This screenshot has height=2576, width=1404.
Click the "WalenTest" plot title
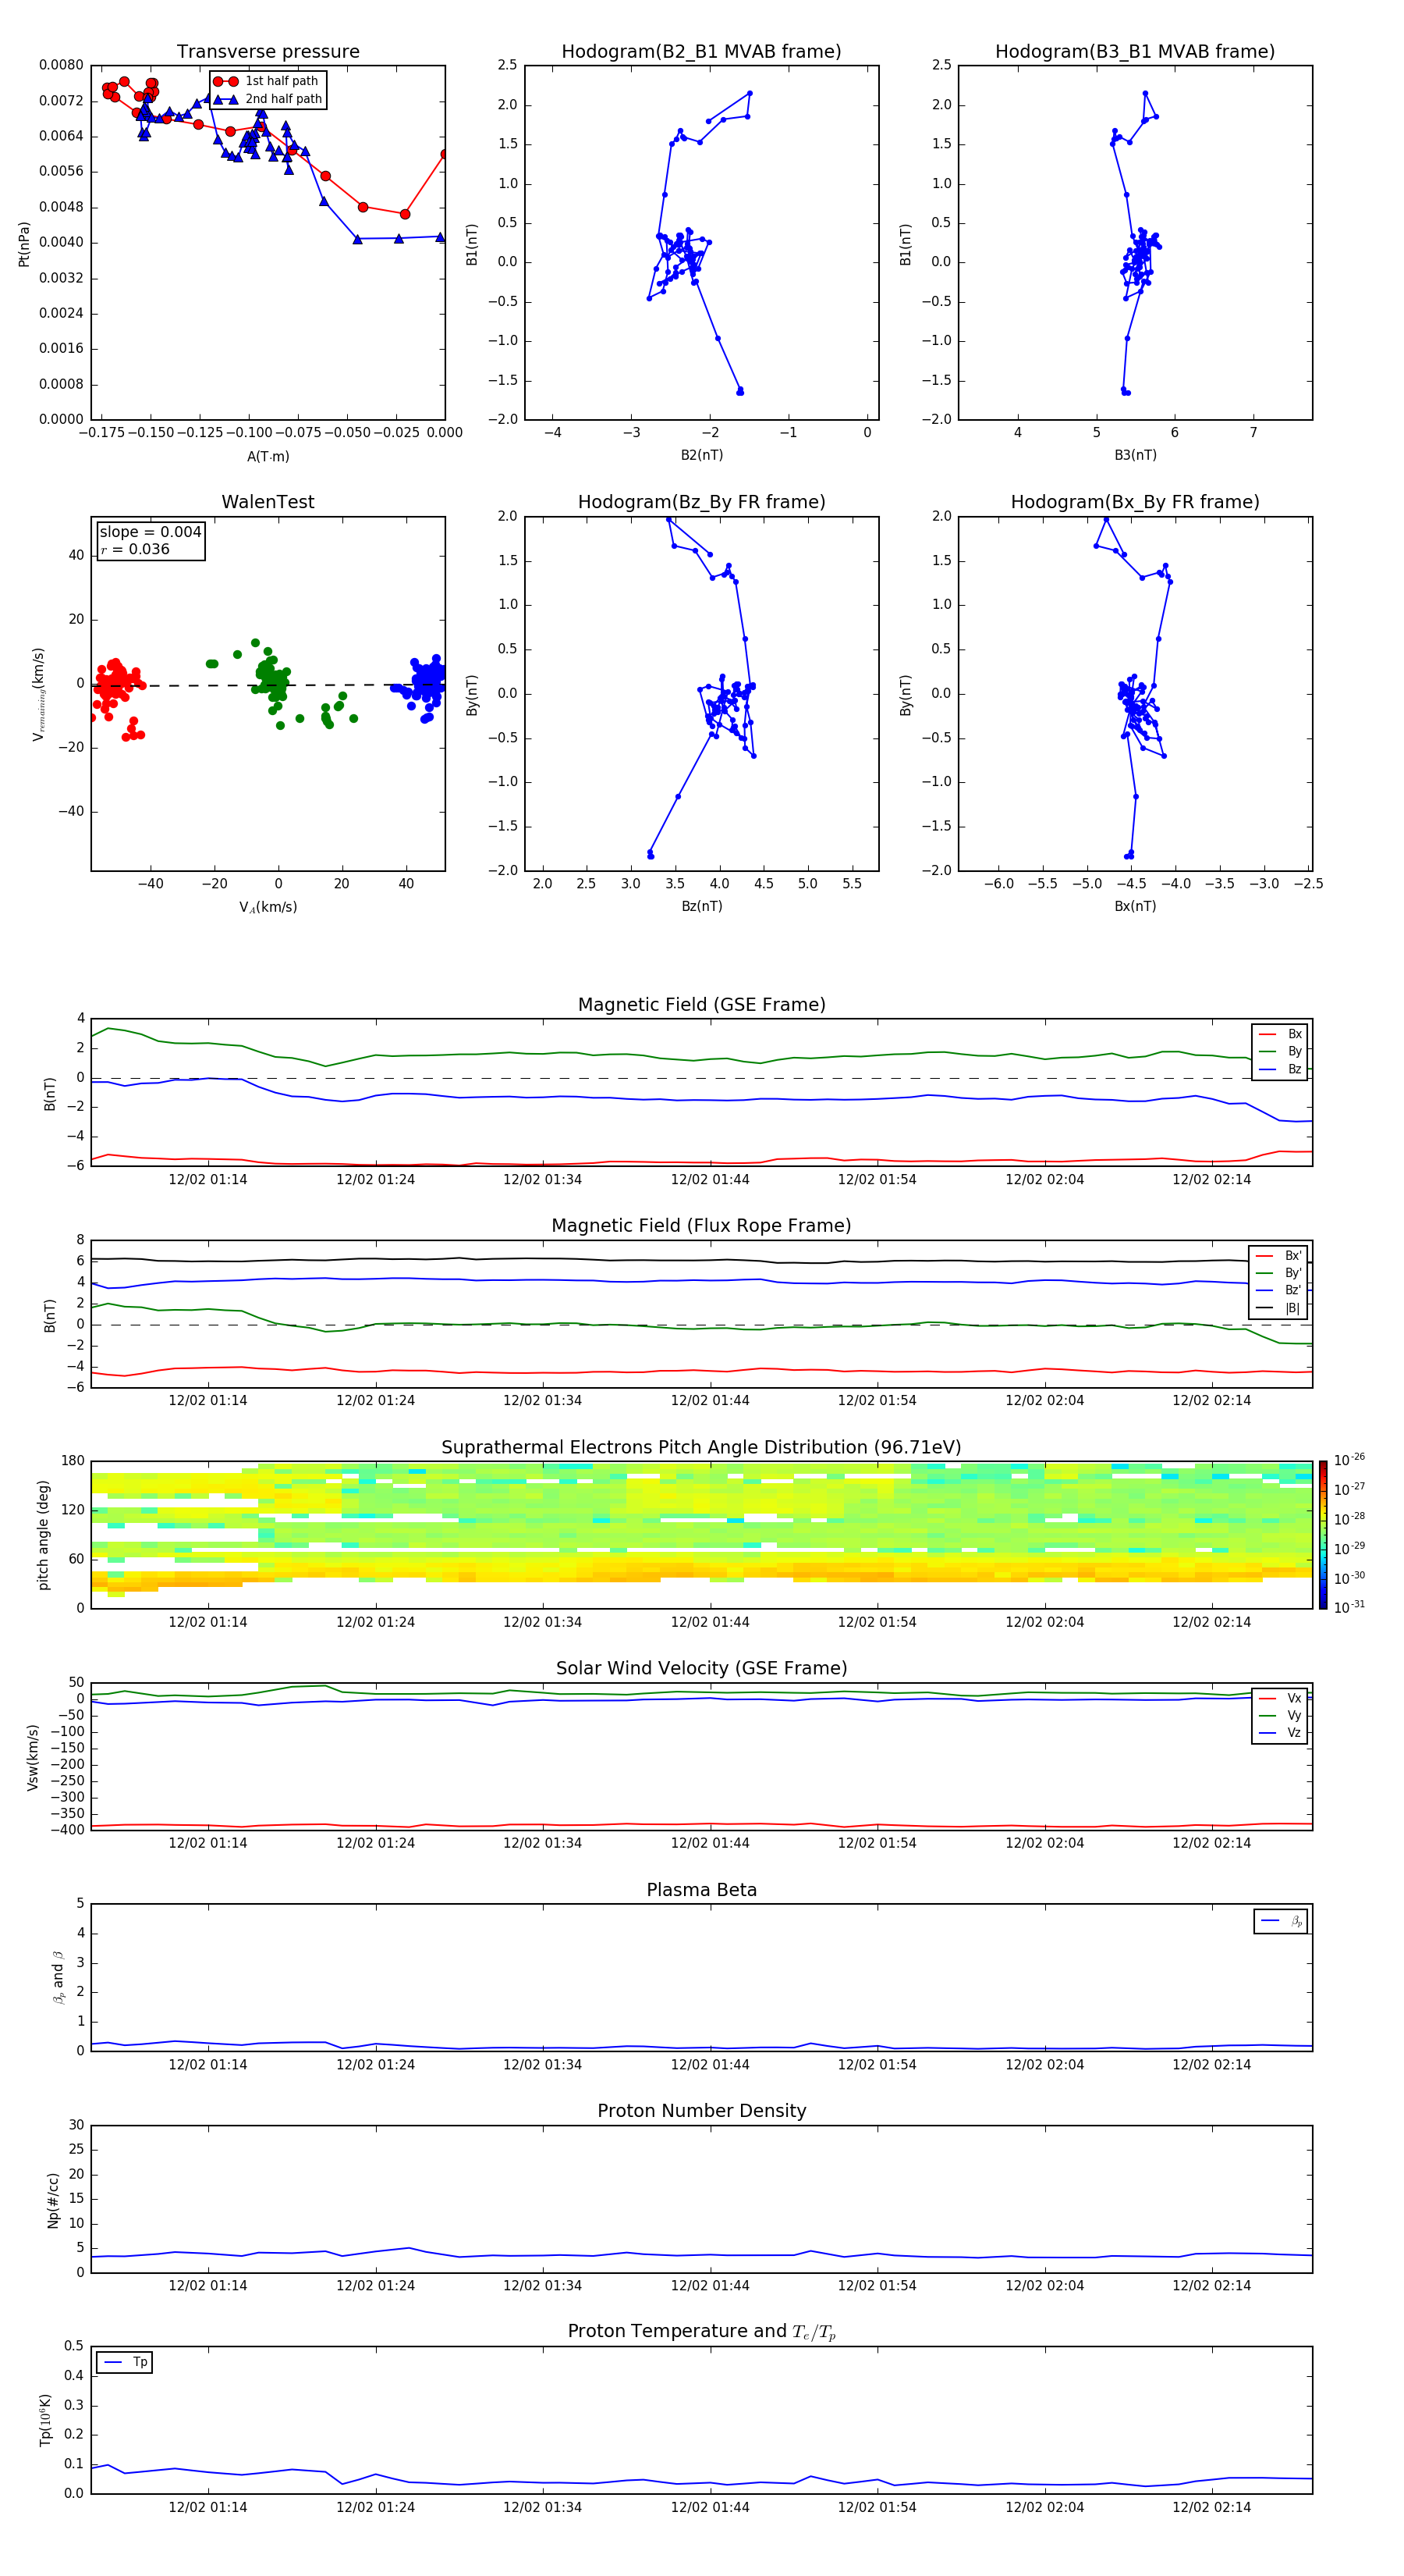[268, 502]
